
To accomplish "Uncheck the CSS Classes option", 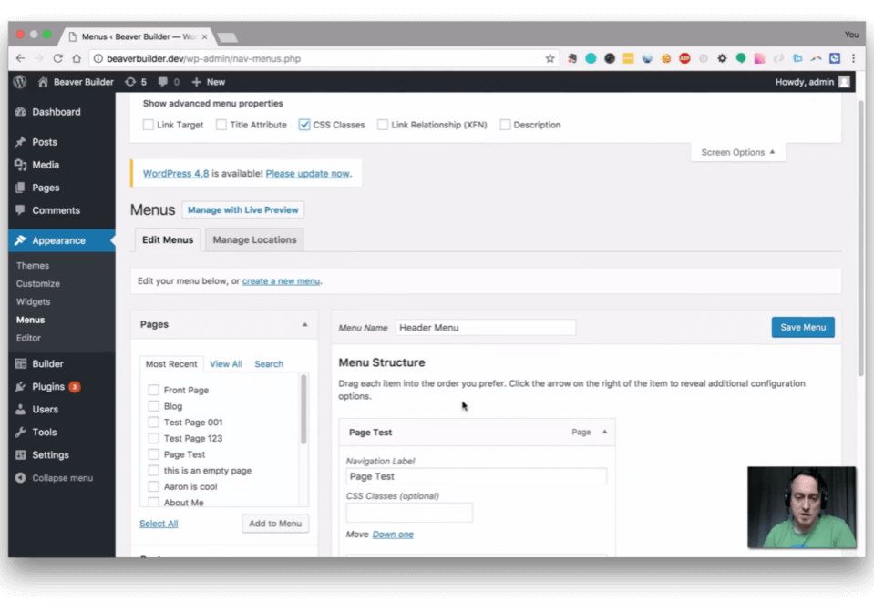I will (303, 125).
